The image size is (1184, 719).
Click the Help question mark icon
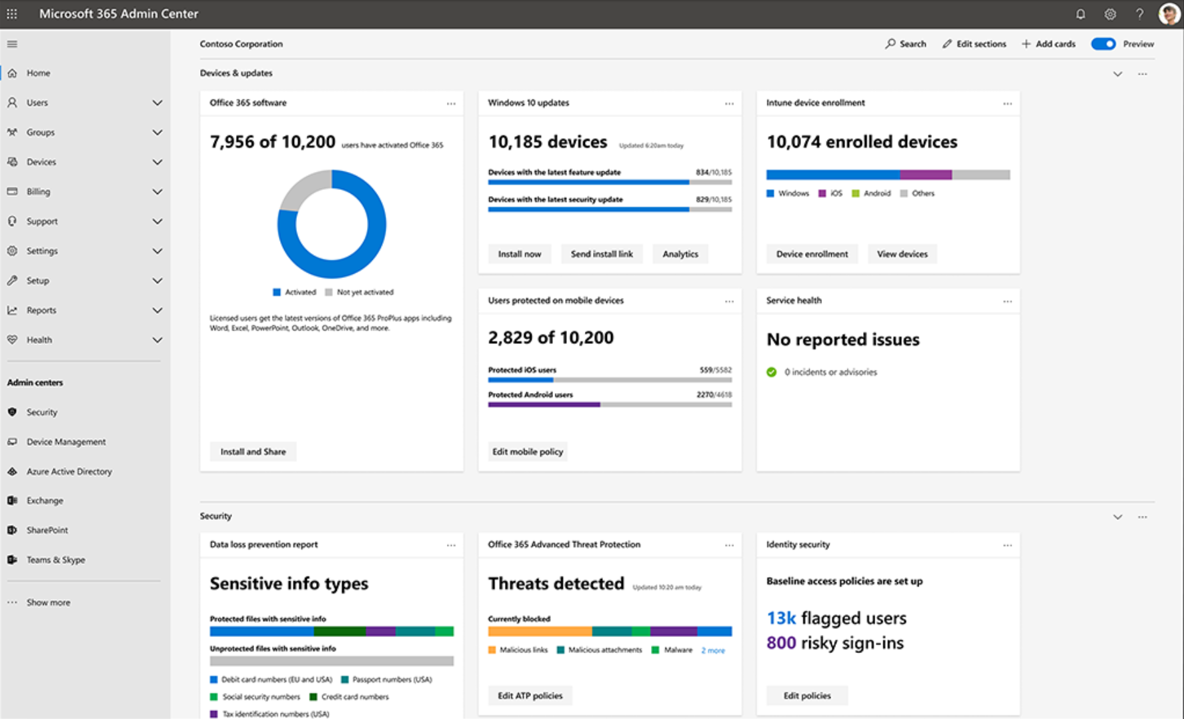[1139, 13]
